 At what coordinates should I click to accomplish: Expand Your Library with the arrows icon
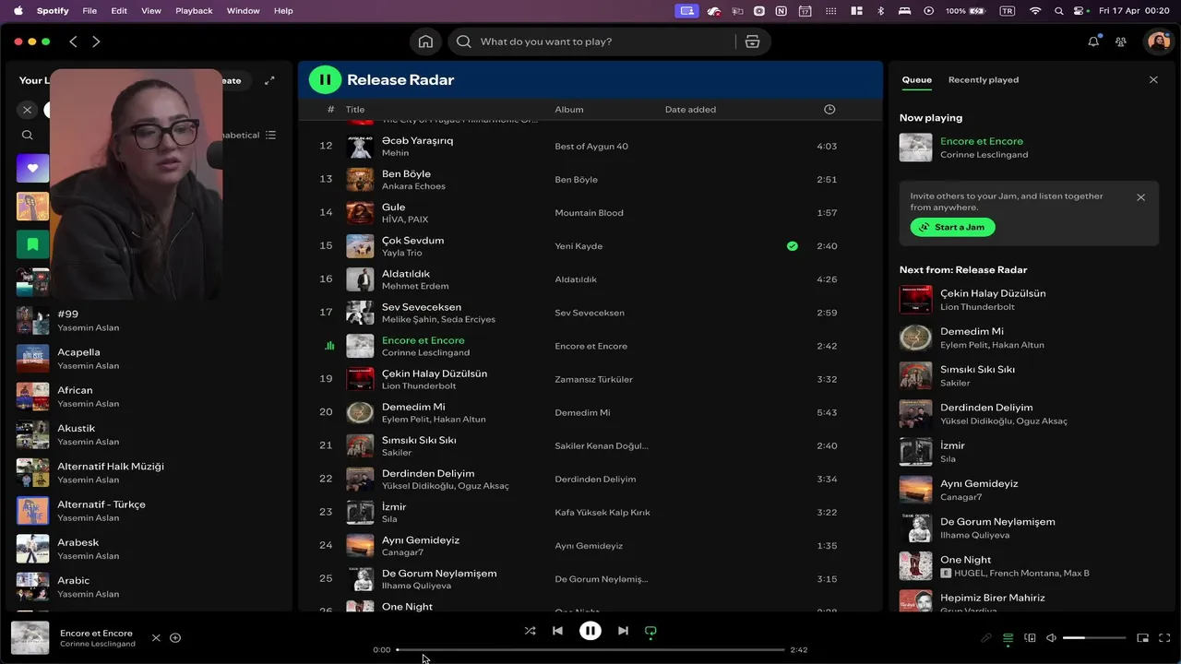(x=269, y=80)
